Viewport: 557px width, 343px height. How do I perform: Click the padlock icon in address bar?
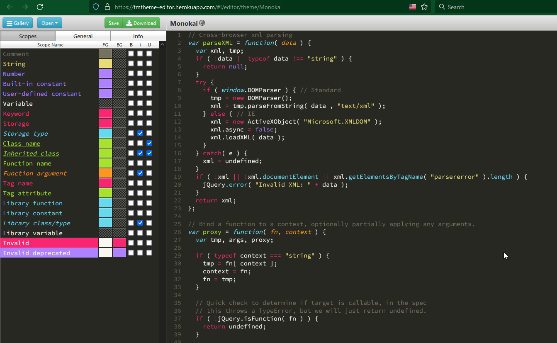pos(107,7)
